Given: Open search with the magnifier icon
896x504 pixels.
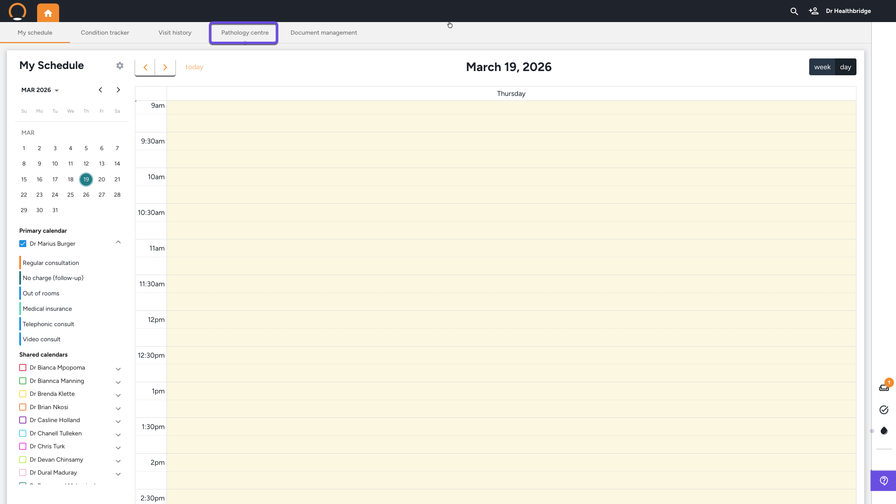Looking at the screenshot, I should [x=794, y=11].
